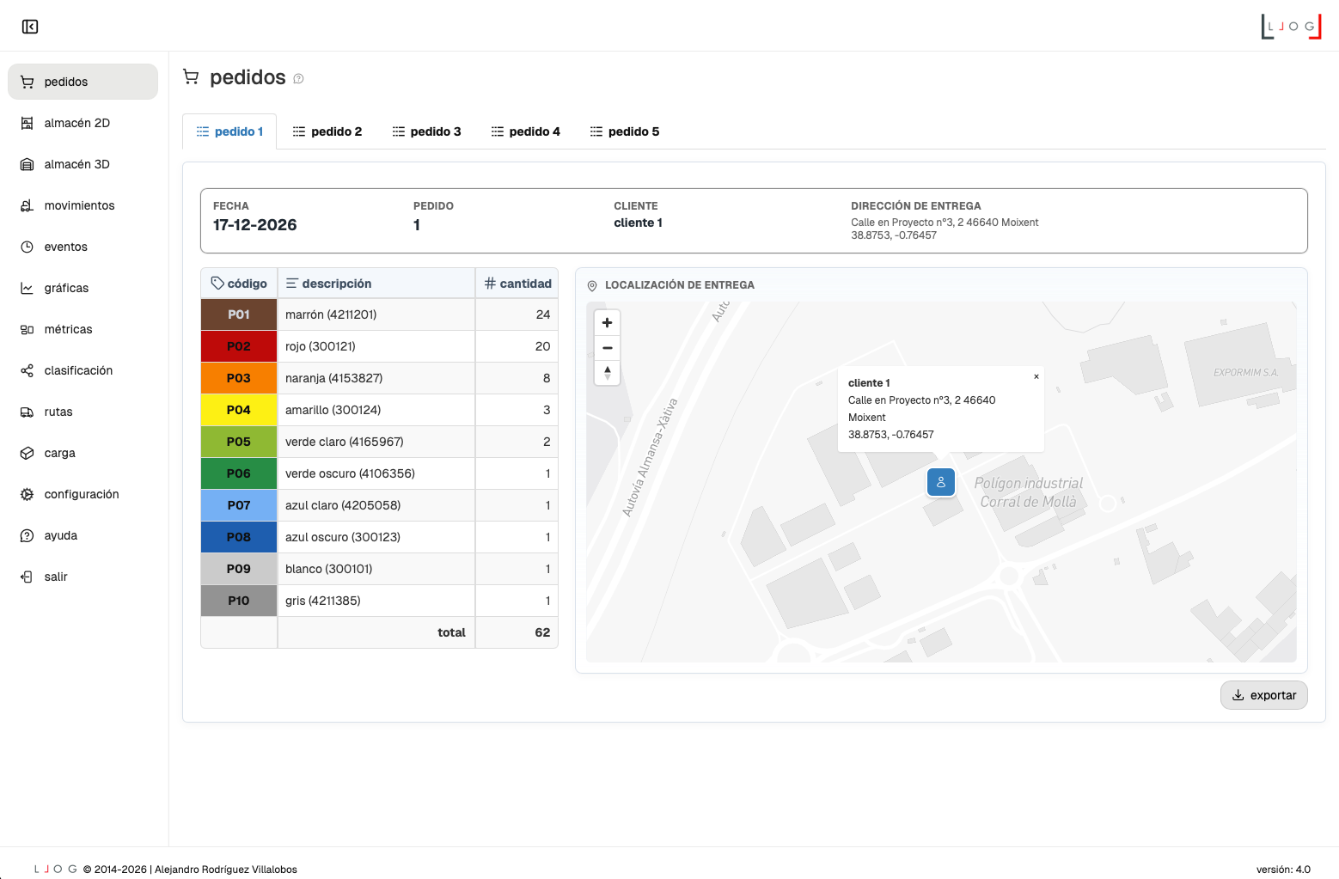Screen dimensions: 1339x879
Task: Zoom out on the delivery map
Action: tap(607, 348)
